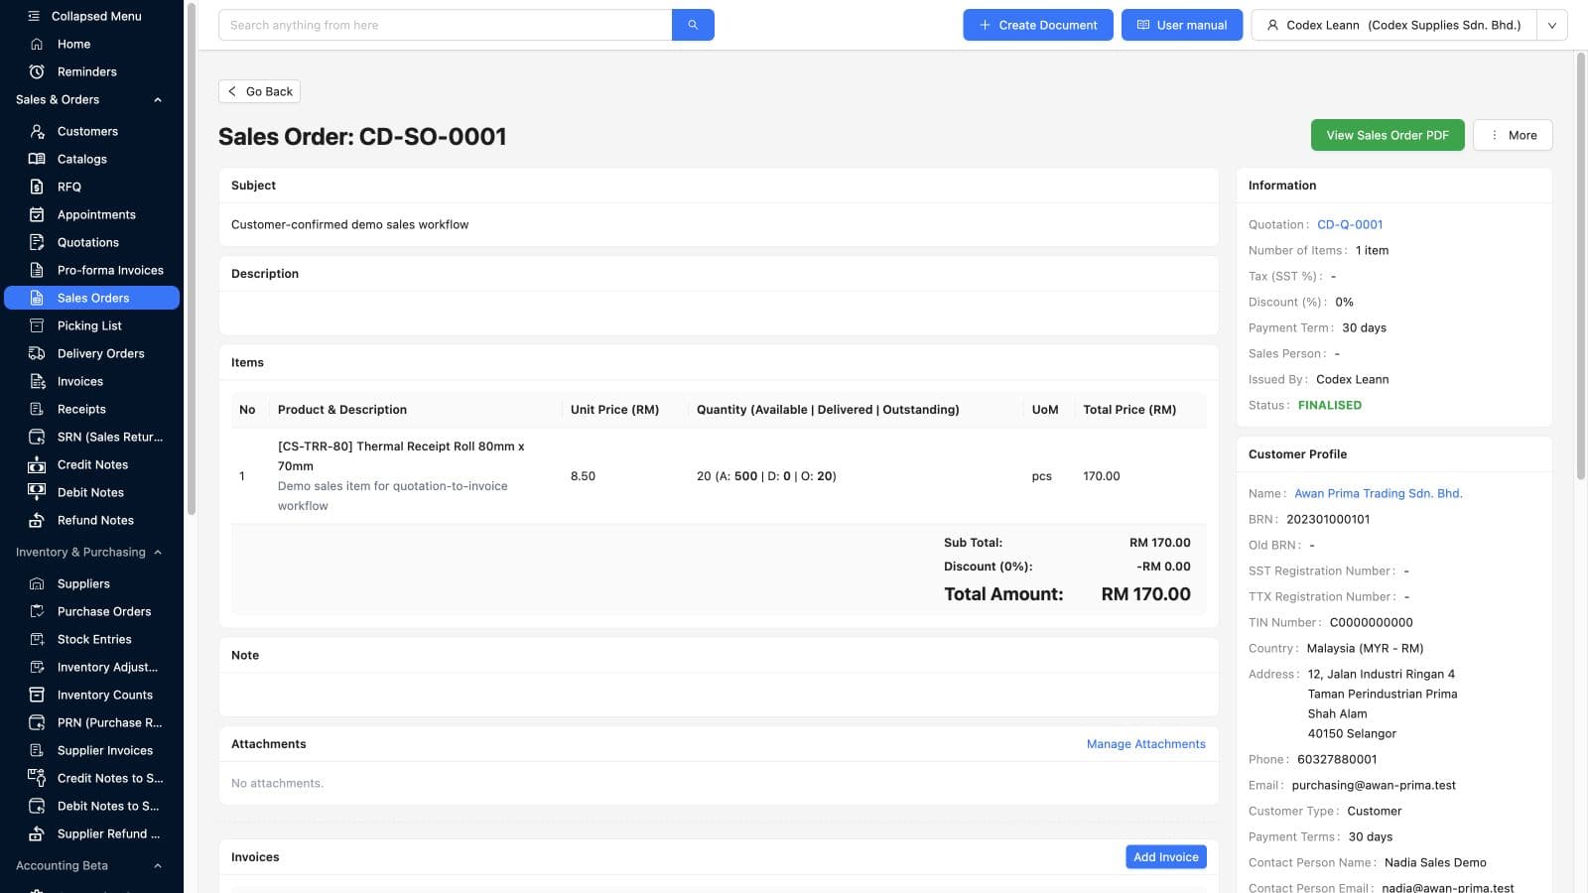The width and height of the screenshot is (1588, 893).
Task: Click the Customers icon in sidebar
Action: 37,131
